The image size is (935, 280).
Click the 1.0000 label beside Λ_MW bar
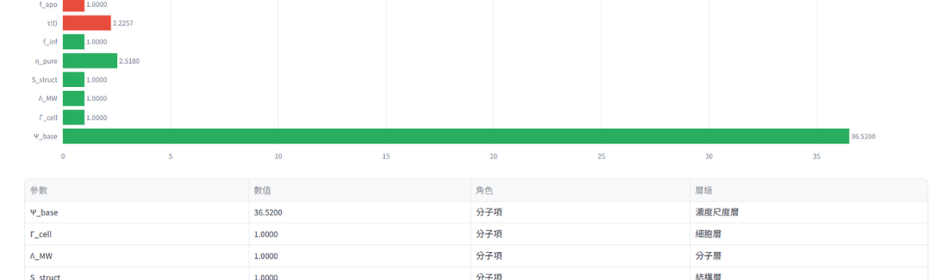point(97,99)
